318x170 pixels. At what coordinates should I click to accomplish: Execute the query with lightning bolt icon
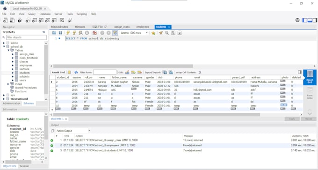(68, 33)
